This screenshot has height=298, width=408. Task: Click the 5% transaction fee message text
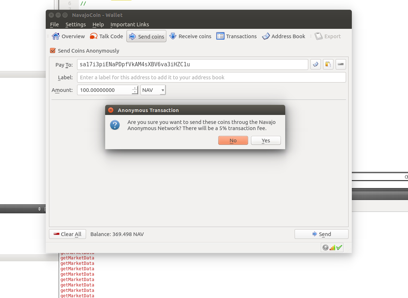(x=201, y=125)
